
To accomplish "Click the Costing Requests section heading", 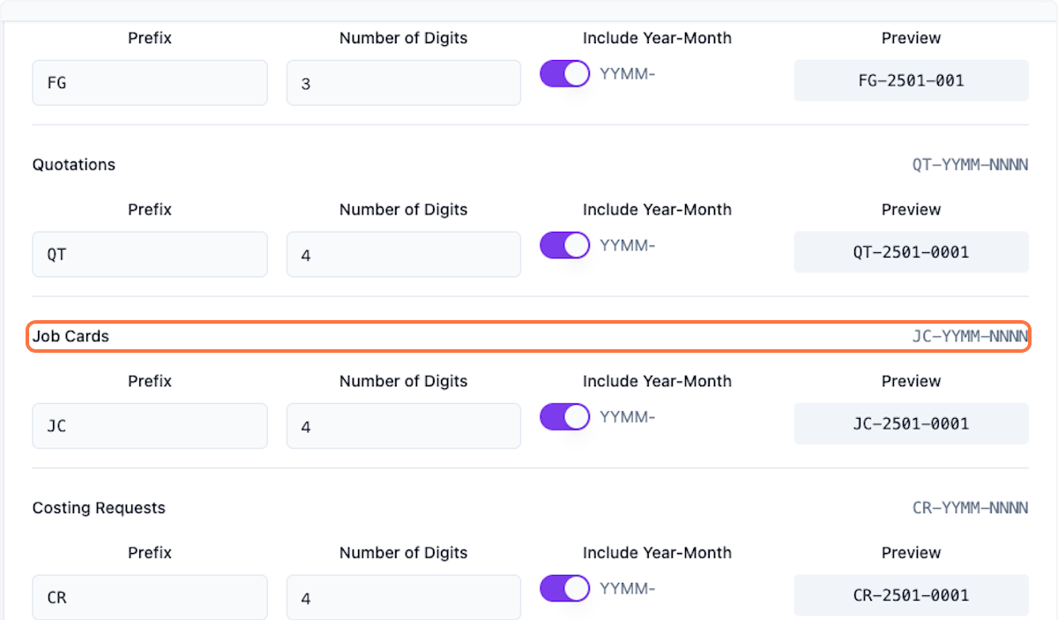I will (x=99, y=508).
